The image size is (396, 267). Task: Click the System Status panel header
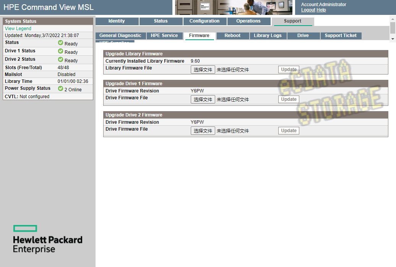[x=48, y=21]
